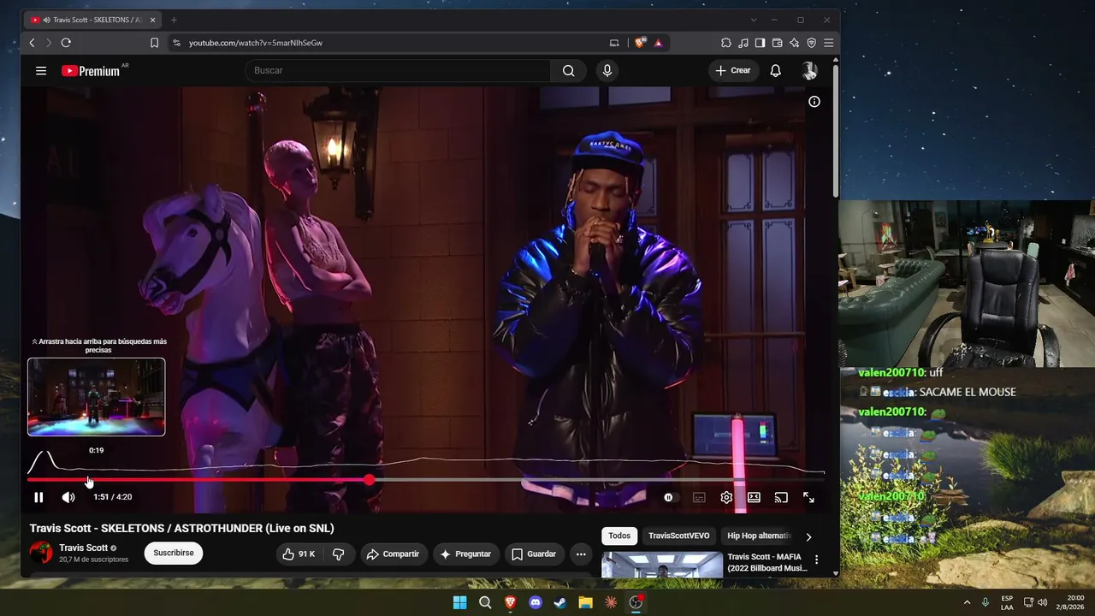This screenshot has width=1095, height=616.
Task: Open Brave VPN shield icon
Action: [x=811, y=43]
